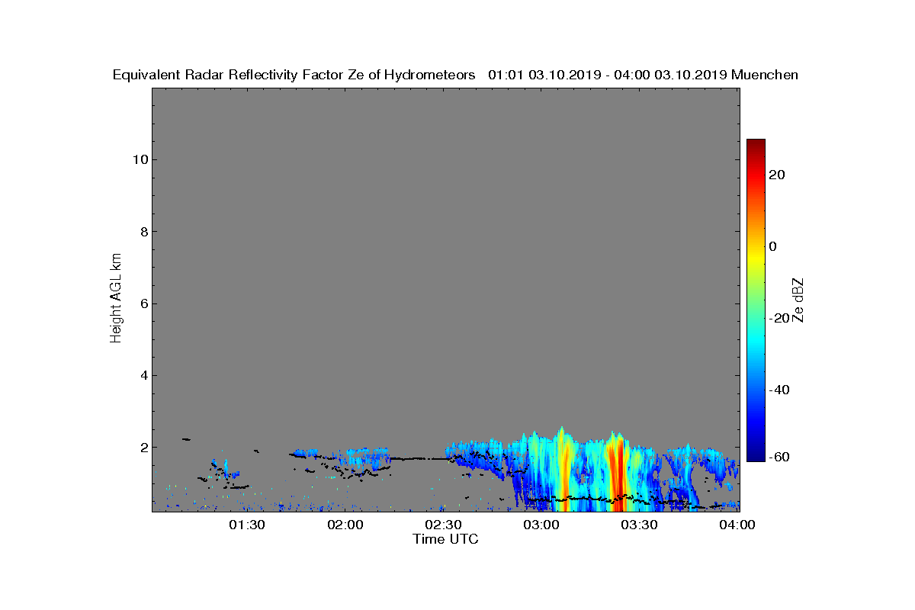
Task: Click the '02:30' time tick label
Action: point(444,525)
